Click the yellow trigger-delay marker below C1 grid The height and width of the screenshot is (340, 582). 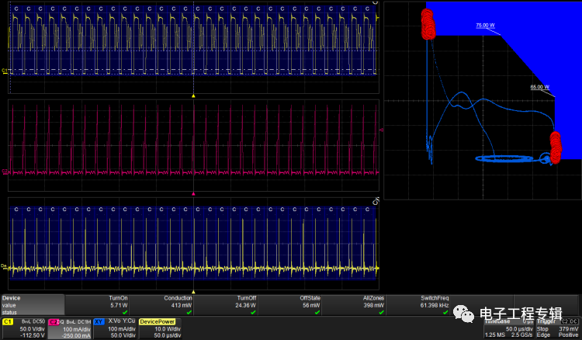tap(193, 95)
